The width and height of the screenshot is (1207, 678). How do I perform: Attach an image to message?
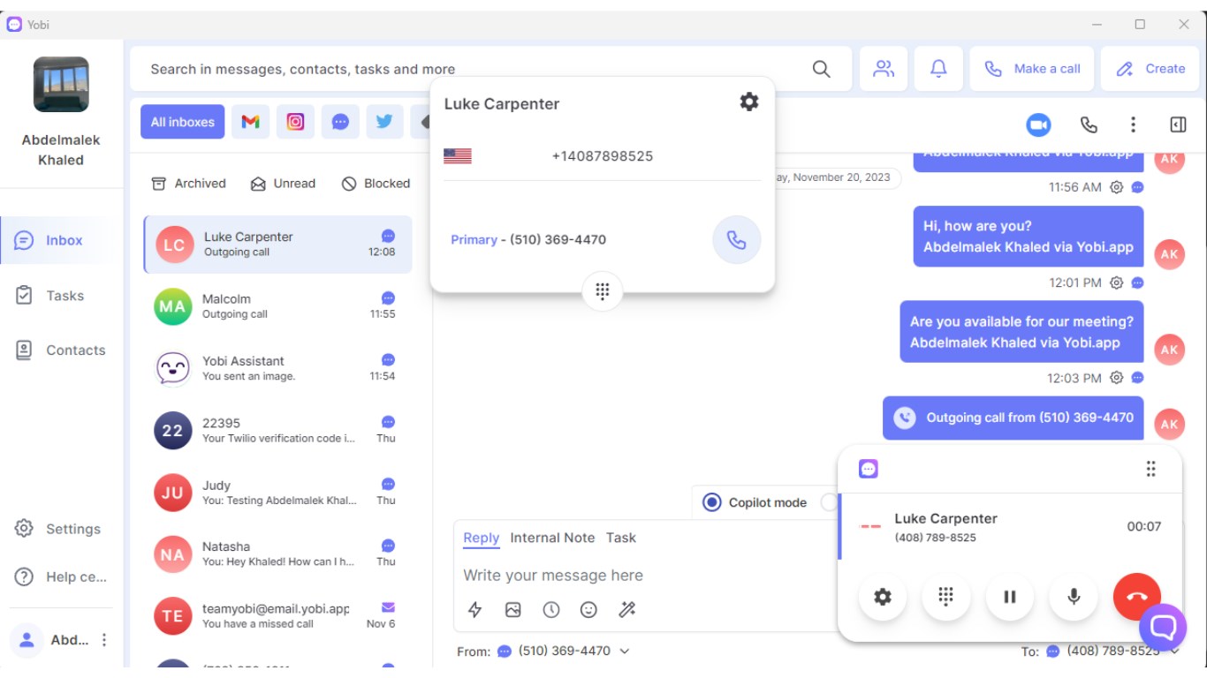coord(513,610)
